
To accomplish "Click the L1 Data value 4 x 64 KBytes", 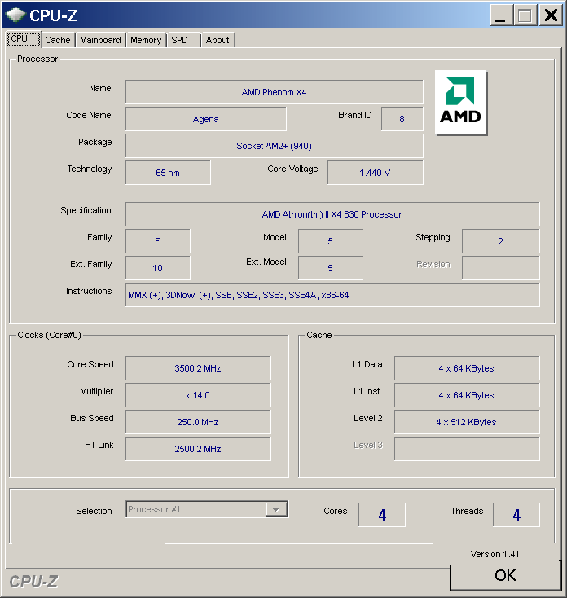I will coord(467,368).
